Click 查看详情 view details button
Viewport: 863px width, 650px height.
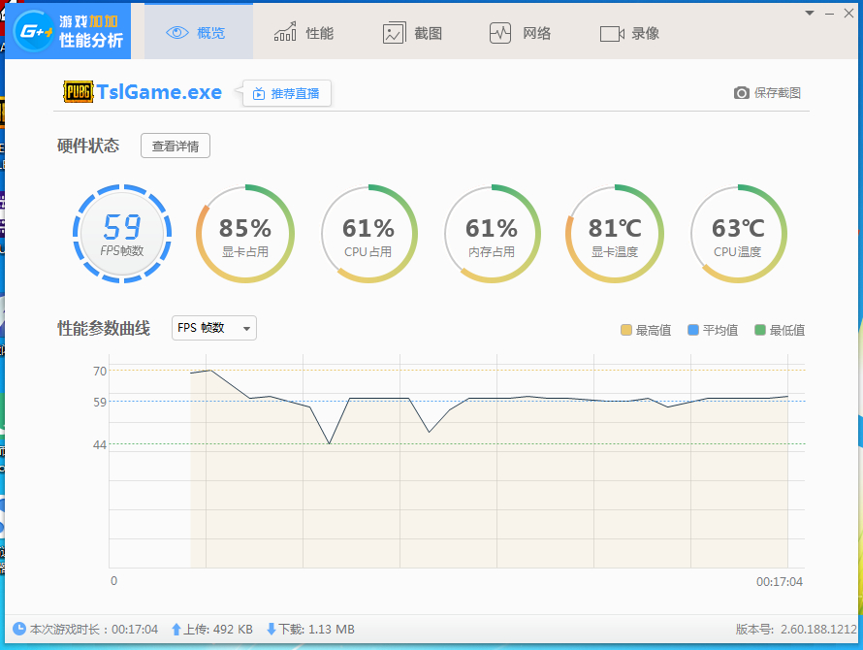175,146
